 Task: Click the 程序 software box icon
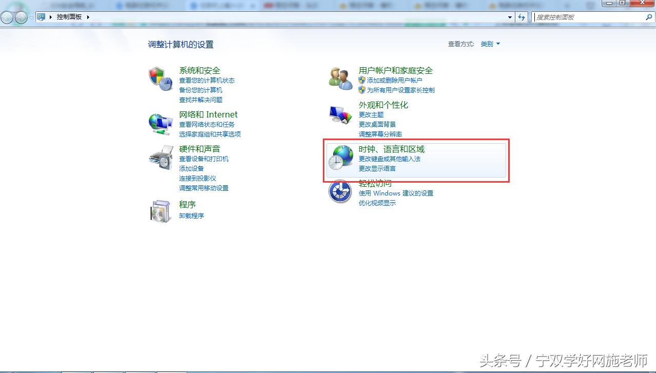[161, 210]
